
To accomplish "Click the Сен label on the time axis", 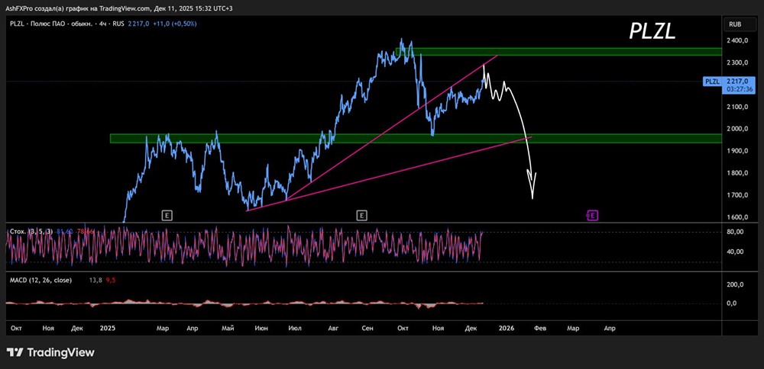I will pyautogui.click(x=368, y=329).
